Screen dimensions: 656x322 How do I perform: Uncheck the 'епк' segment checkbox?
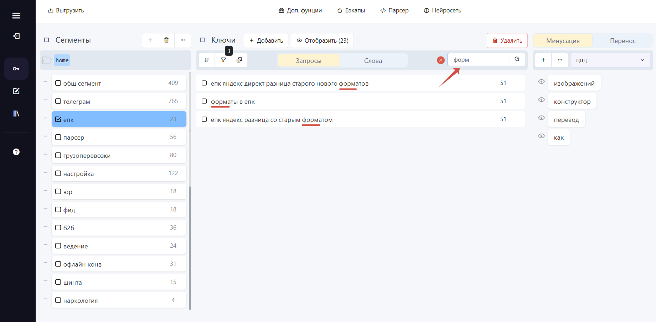pos(58,119)
